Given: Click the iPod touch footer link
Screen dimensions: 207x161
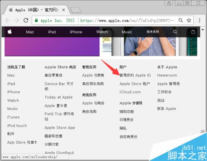Looking at the screenshot, I should [17, 126].
